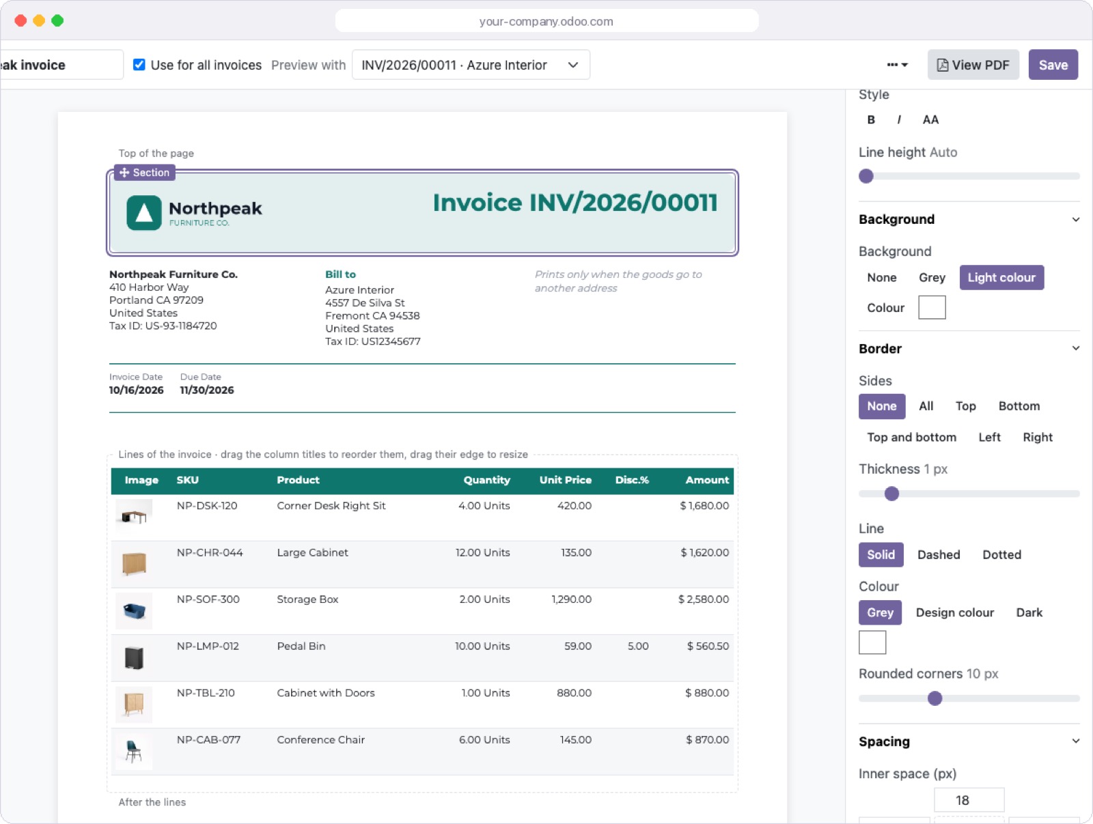Click the NP-DSK-120 SKU cell

pos(207,506)
